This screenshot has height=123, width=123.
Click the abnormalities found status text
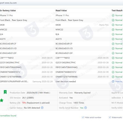(x=8, y=116)
